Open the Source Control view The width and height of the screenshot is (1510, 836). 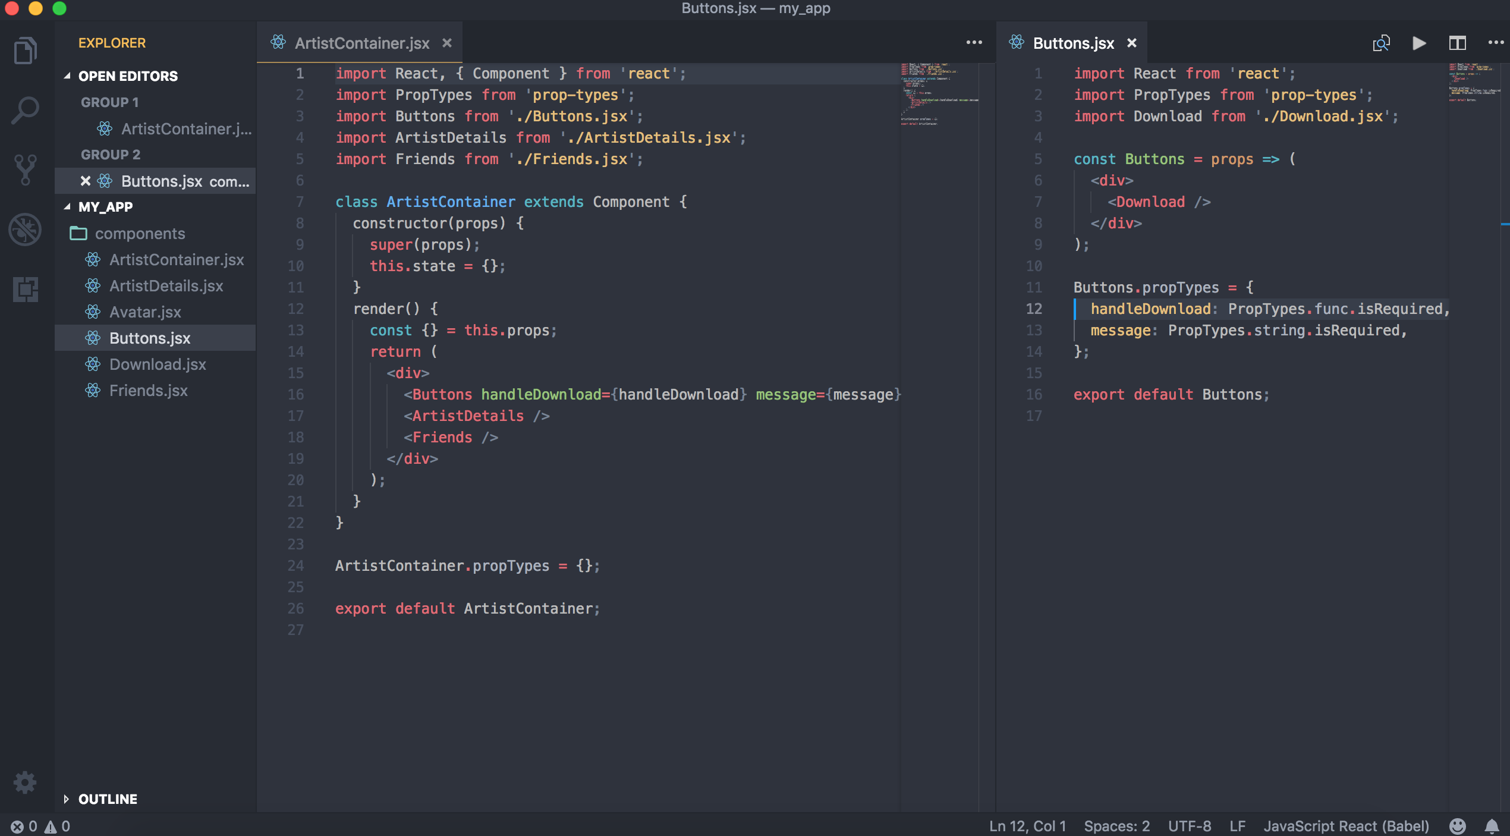25,169
